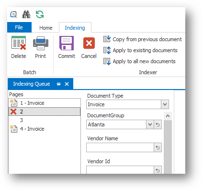This screenshot has height=191, width=203.
Task: Click the new-document icon beside 1 - Invoice
Action: point(13,103)
